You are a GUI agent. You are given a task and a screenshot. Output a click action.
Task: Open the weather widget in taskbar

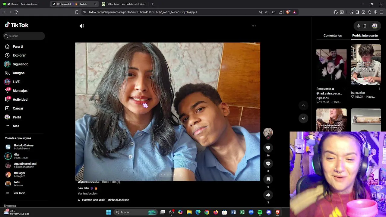17,212
